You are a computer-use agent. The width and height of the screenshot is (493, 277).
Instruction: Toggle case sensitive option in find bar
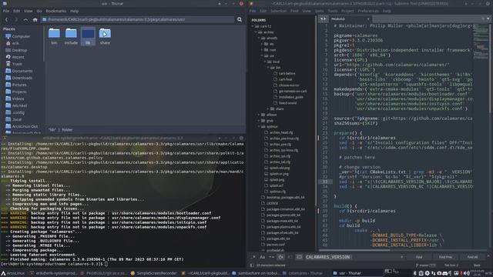click(262, 257)
